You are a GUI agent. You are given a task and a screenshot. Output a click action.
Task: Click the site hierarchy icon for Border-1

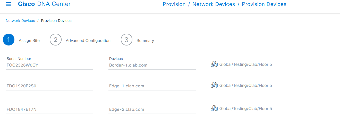[214, 64]
